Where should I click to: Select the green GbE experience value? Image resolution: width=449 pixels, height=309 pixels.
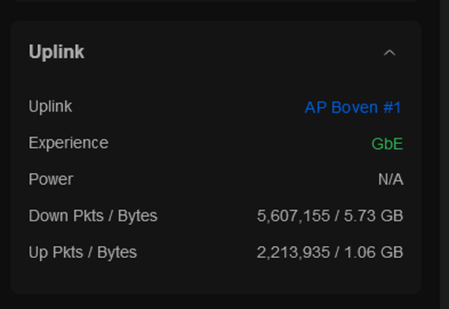point(387,144)
